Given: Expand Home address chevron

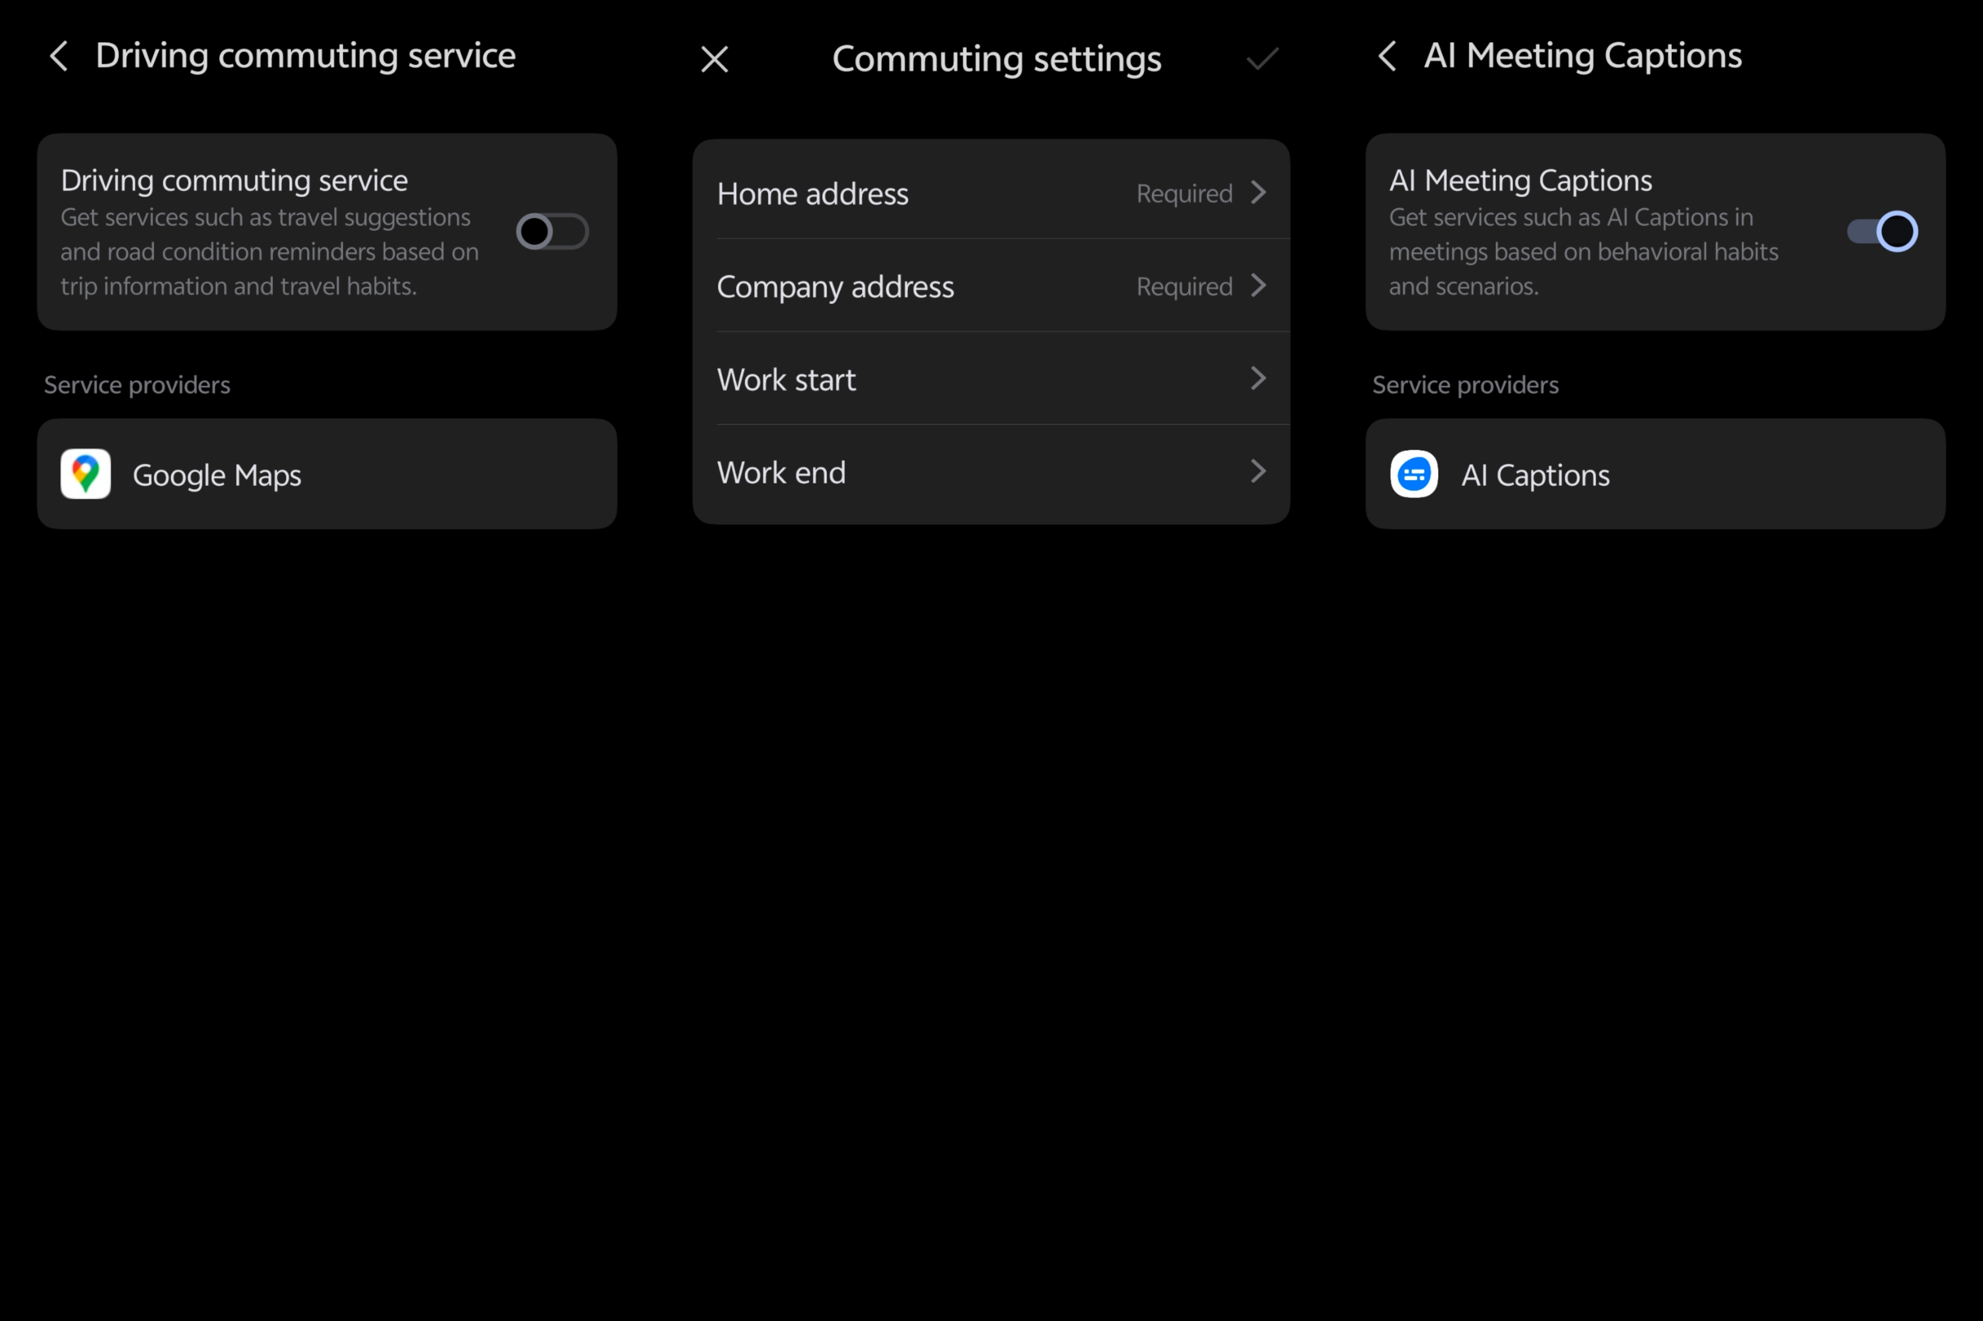Looking at the screenshot, I should [1258, 193].
